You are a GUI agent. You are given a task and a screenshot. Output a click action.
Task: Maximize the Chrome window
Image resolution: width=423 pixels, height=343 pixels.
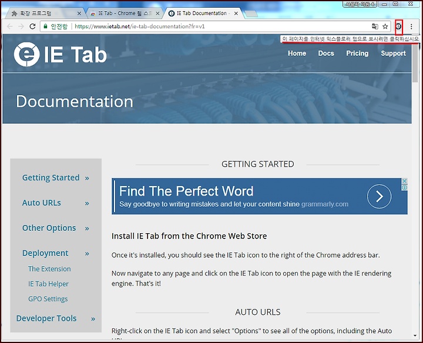(x=395, y=4)
